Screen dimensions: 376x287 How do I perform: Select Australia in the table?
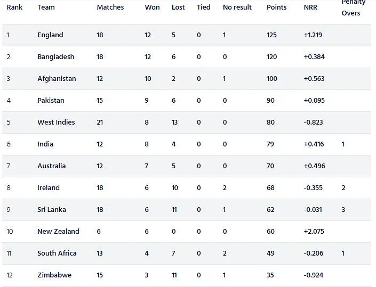point(52,166)
